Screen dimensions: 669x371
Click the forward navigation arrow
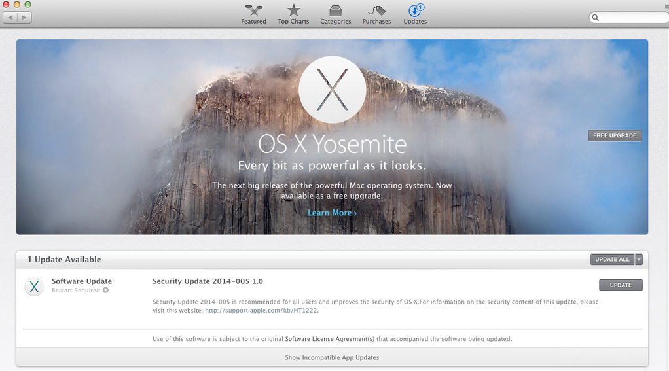24,18
